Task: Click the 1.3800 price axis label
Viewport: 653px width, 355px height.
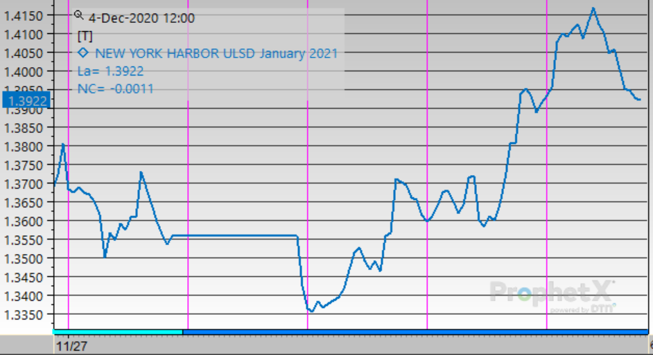Action: 25,146
